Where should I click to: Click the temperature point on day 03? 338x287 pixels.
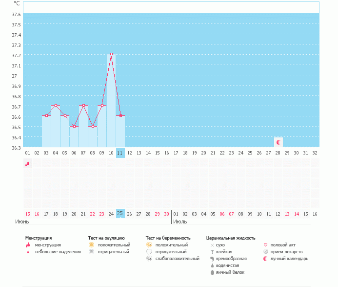point(46,115)
